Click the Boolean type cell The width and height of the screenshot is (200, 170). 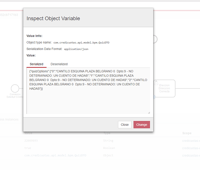109,148
